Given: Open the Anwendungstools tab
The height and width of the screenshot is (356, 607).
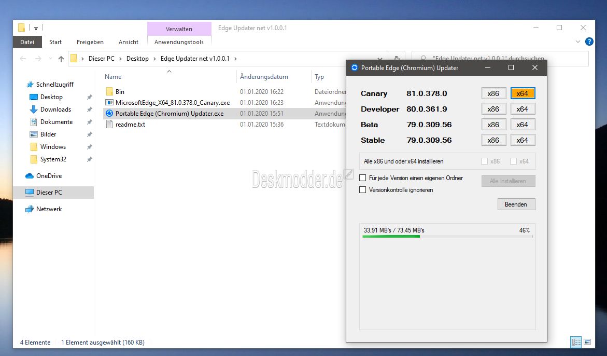Looking at the screenshot, I should tap(179, 42).
